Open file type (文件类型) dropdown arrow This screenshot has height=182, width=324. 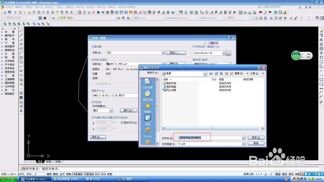pyautogui.click(x=244, y=144)
